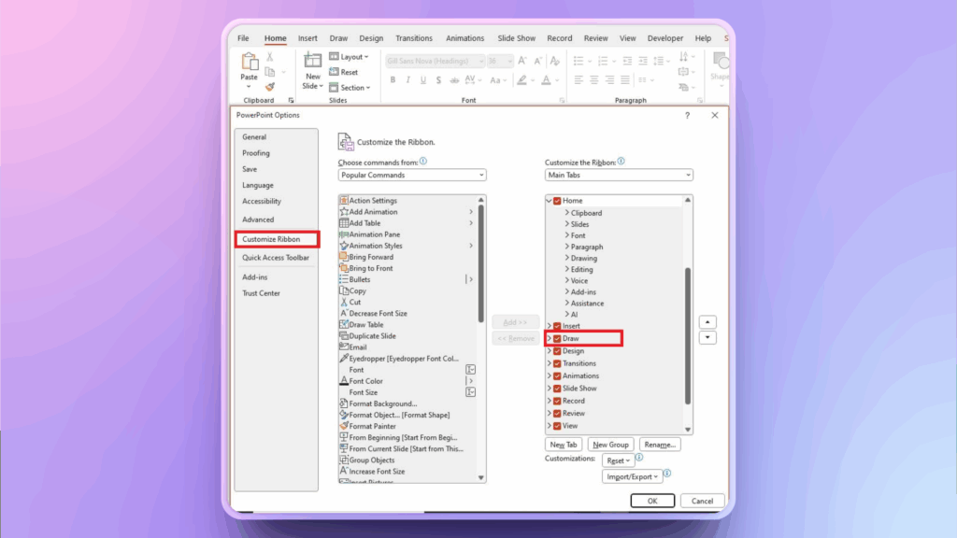Disable the Slide Show tab checkbox
This screenshot has width=957, height=538.
point(558,389)
